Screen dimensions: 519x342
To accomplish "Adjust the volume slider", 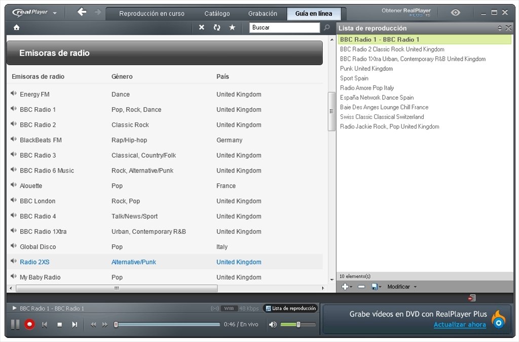I will click(298, 324).
